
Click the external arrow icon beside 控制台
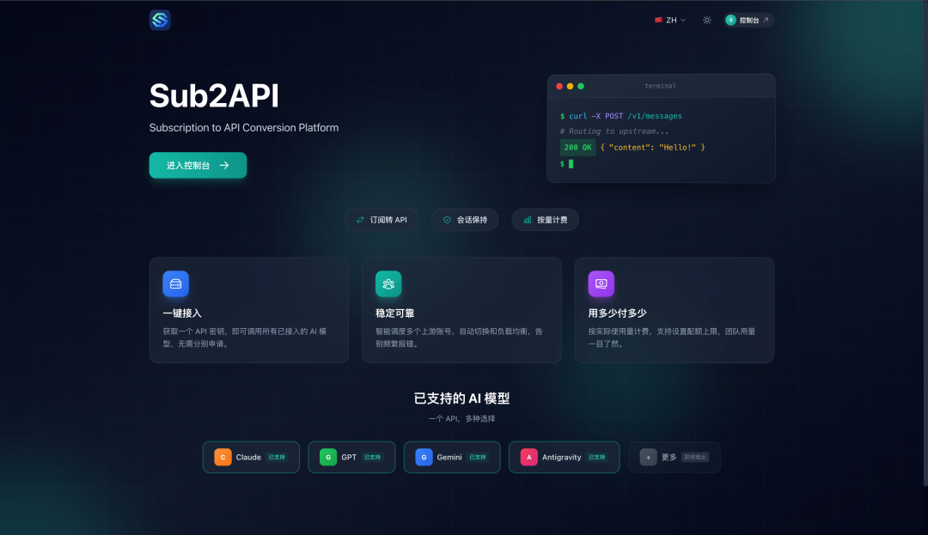[x=766, y=20]
